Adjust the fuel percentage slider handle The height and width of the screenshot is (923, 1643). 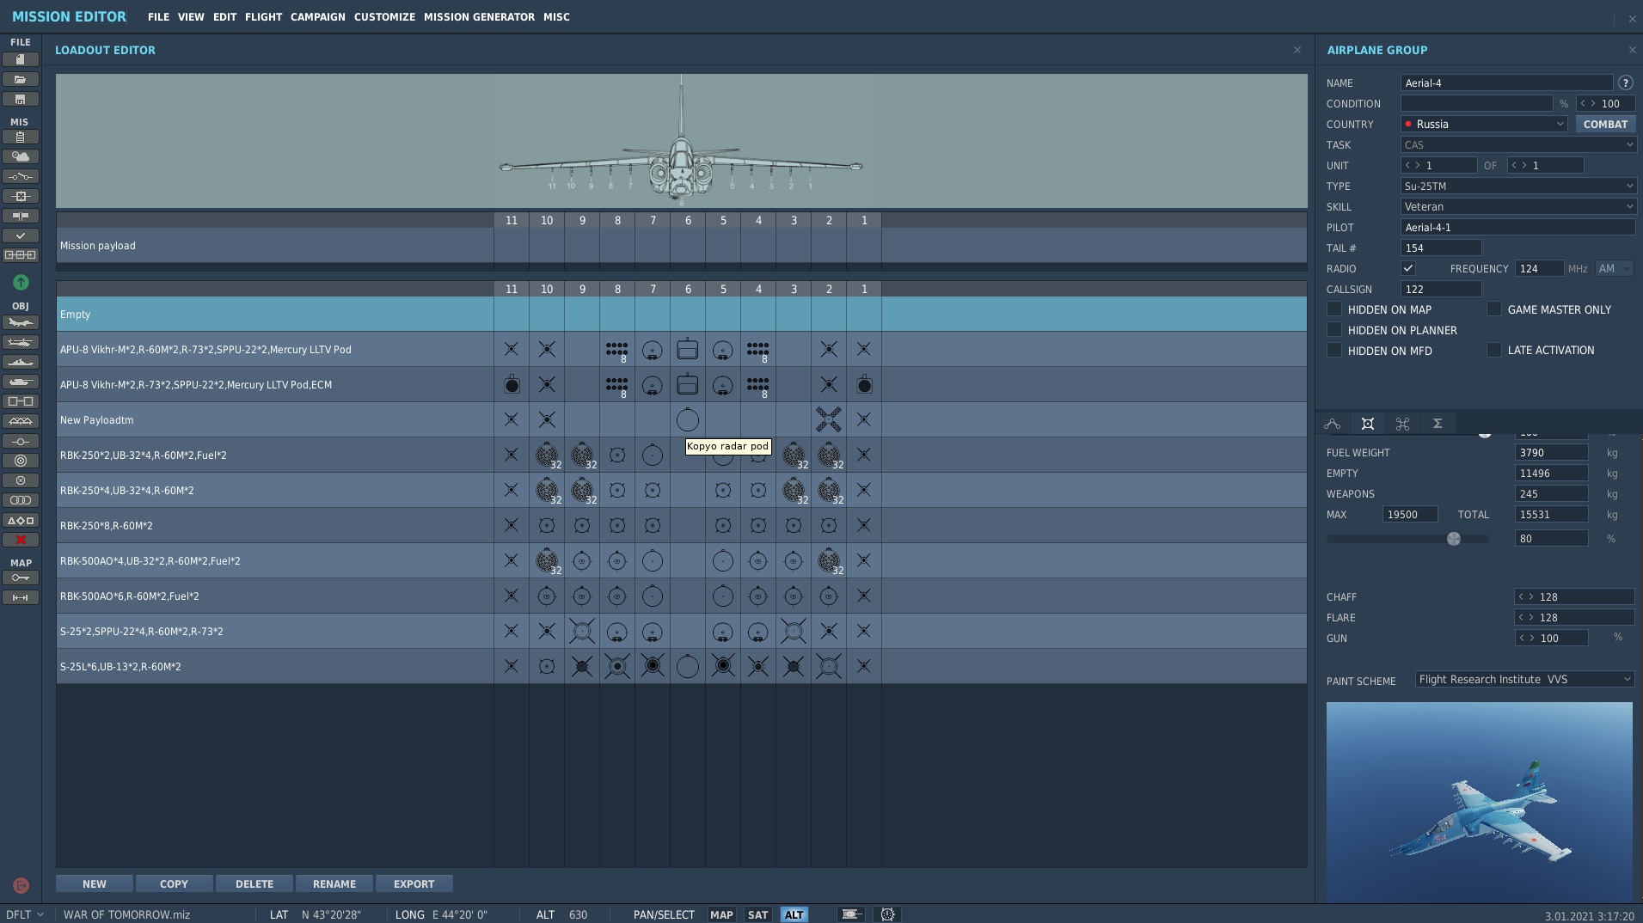point(1454,539)
